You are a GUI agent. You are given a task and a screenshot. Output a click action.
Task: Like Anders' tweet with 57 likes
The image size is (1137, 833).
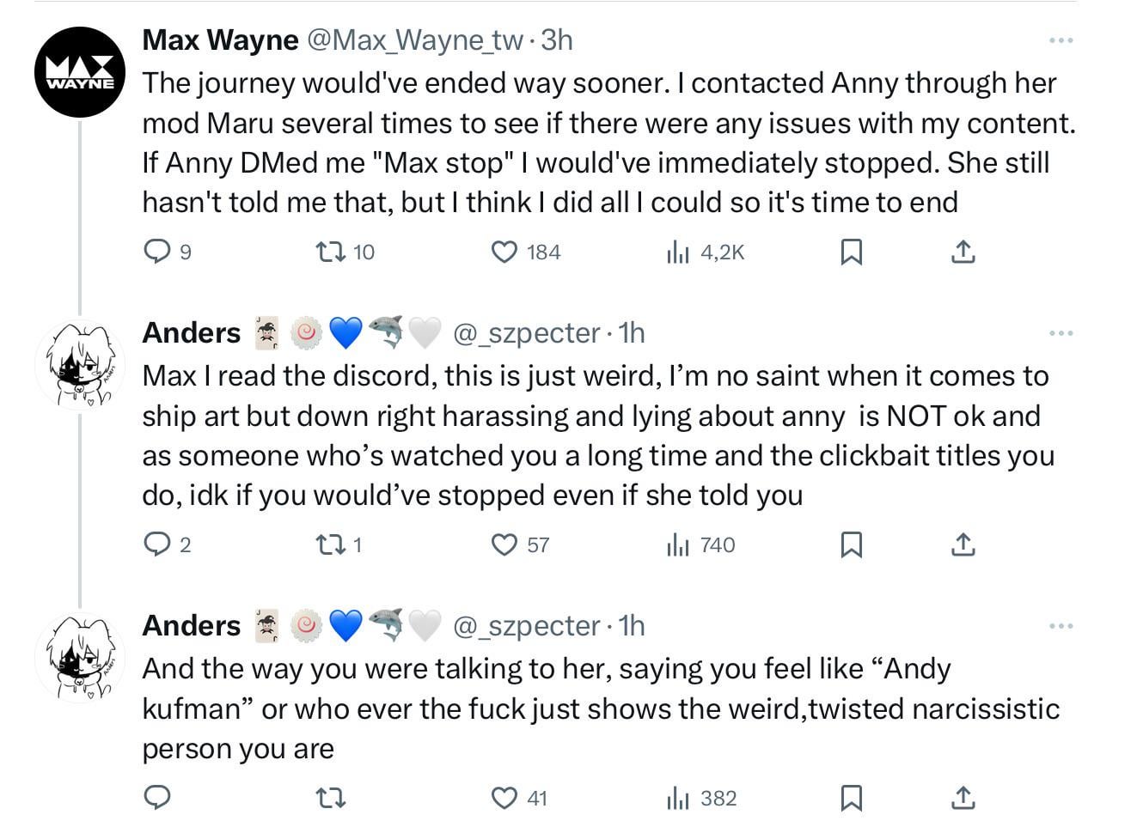pyautogui.click(x=520, y=544)
